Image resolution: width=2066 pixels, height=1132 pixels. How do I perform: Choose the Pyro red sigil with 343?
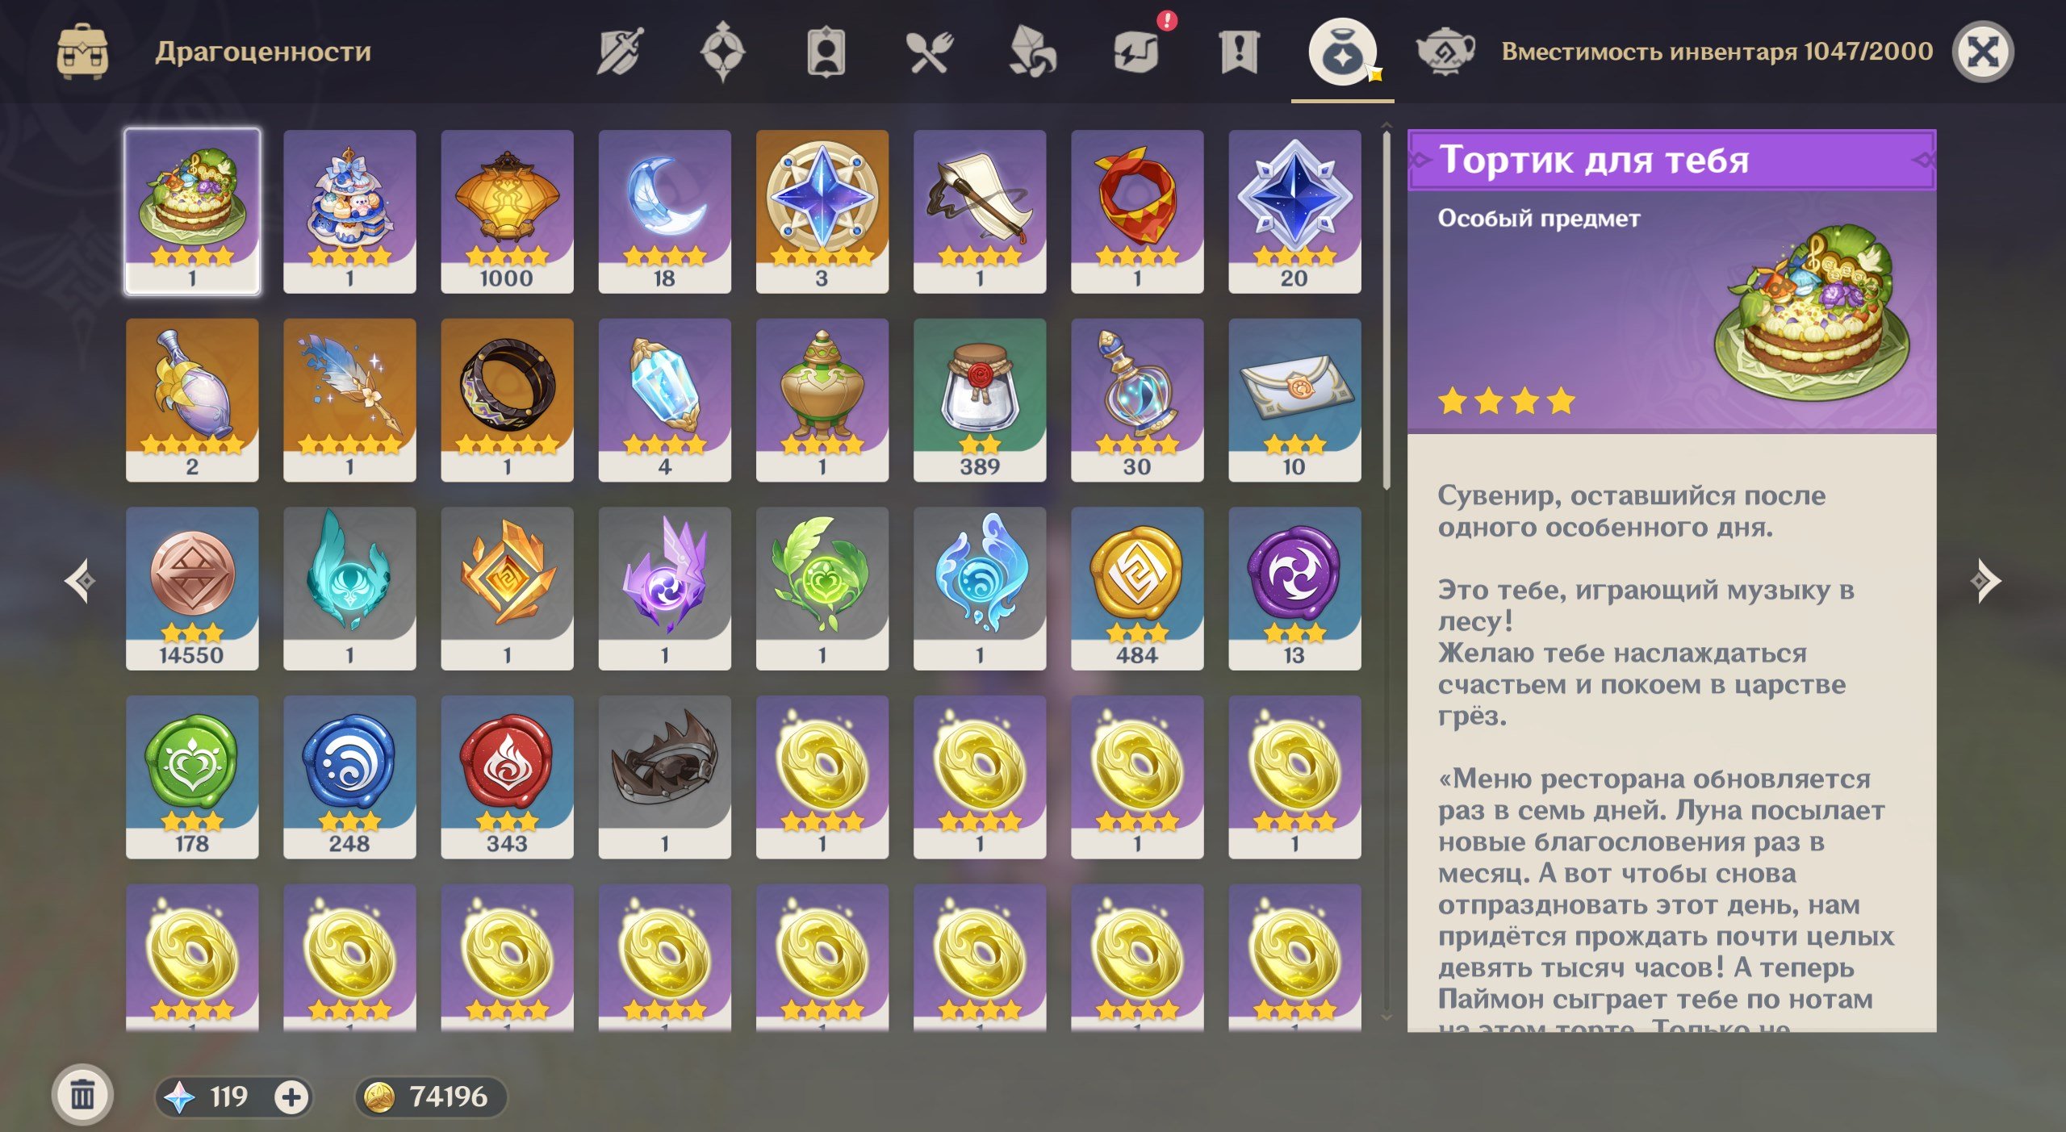tap(507, 777)
